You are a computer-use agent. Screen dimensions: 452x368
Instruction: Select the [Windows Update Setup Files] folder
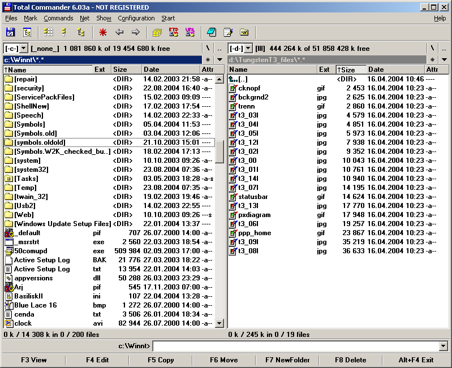coord(109,224)
